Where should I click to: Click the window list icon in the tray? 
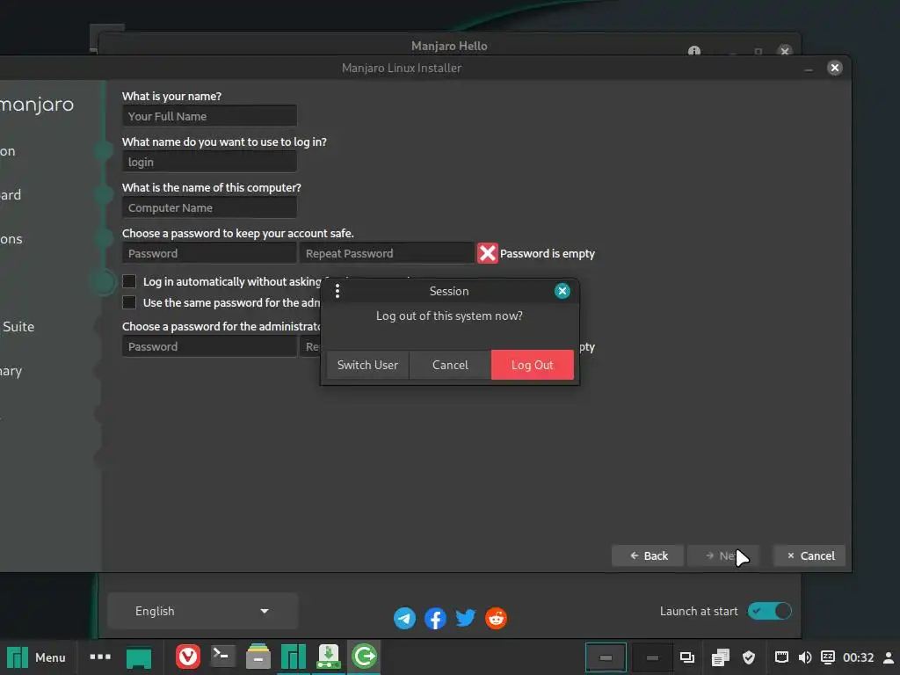[x=687, y=657]
